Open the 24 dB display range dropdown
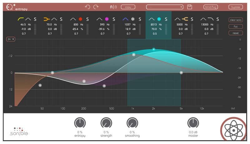The image size is (250, 144). pos(11,39)
